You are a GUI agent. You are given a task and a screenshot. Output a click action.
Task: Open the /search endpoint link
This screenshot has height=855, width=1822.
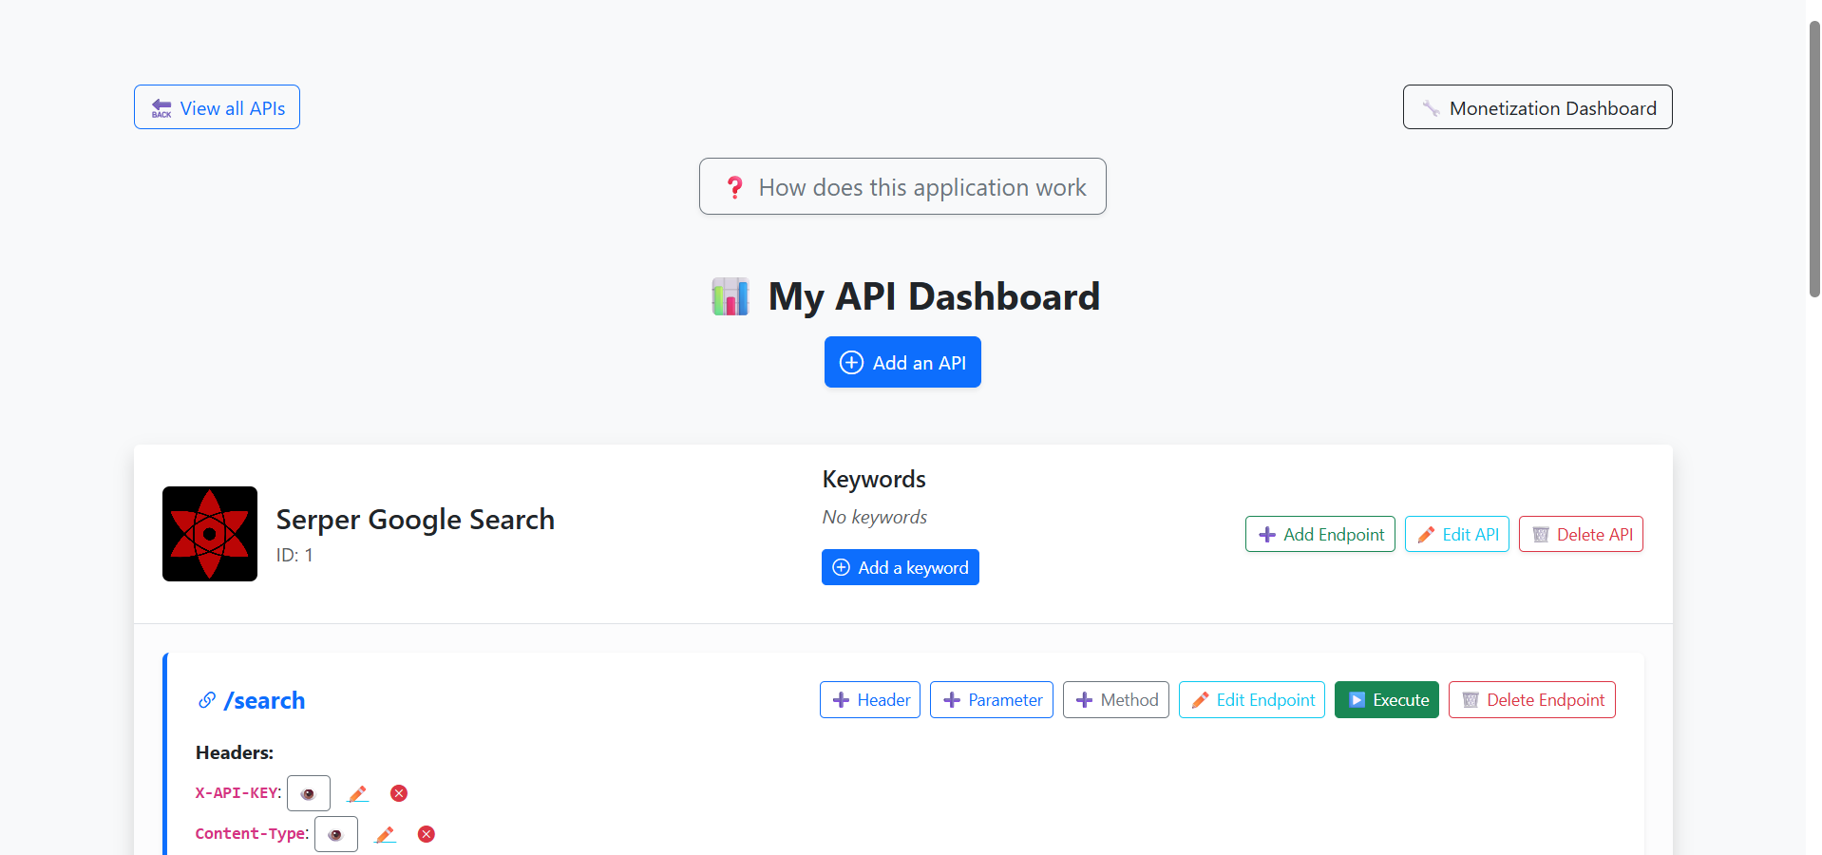264,700
